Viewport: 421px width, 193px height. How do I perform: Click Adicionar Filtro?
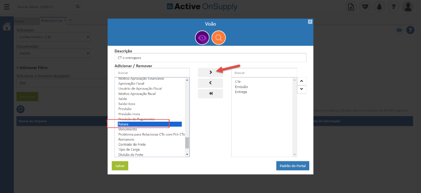tap(32, 68)
